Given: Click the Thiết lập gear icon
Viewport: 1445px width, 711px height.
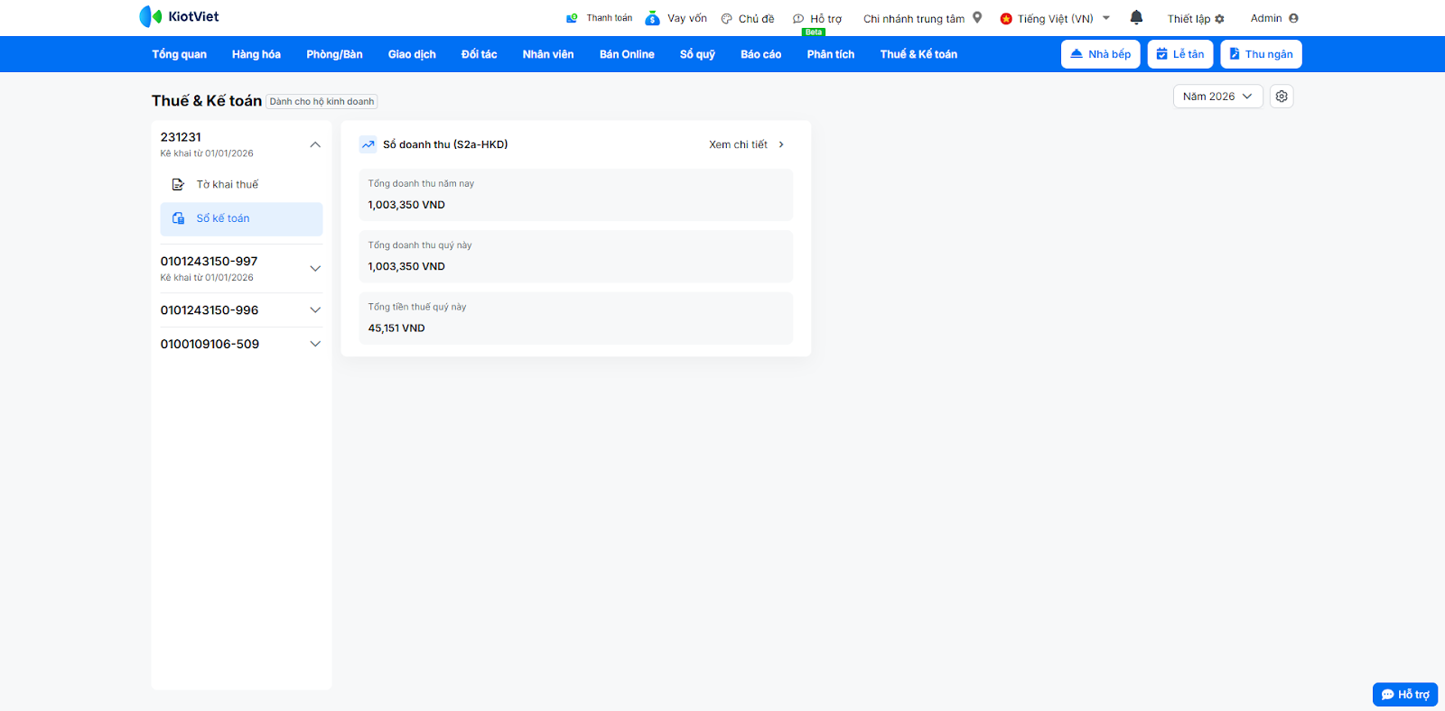Looking at the screenshot, I should (1219, 19).
